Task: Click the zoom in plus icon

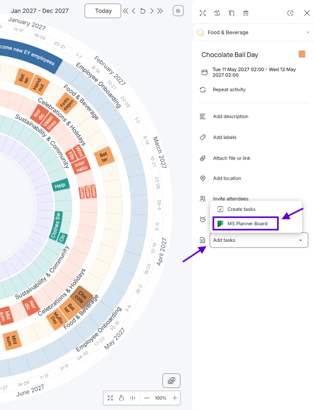Action: click(175, 398)
